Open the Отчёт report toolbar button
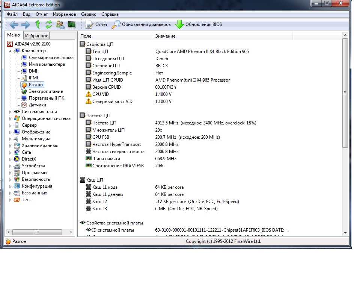This screenshot has height=282, width=354. click(x=96, y=24)
